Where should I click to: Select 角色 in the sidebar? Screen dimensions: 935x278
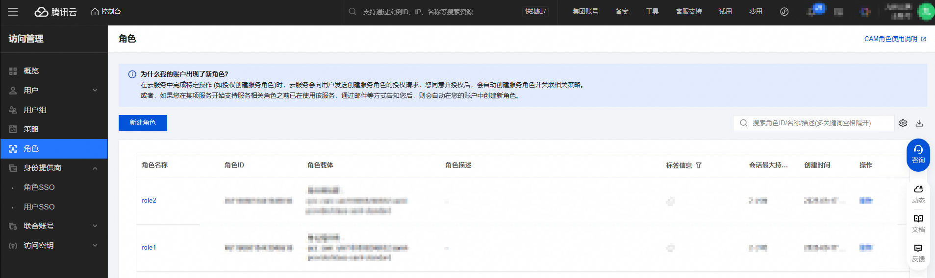[54, 148]
